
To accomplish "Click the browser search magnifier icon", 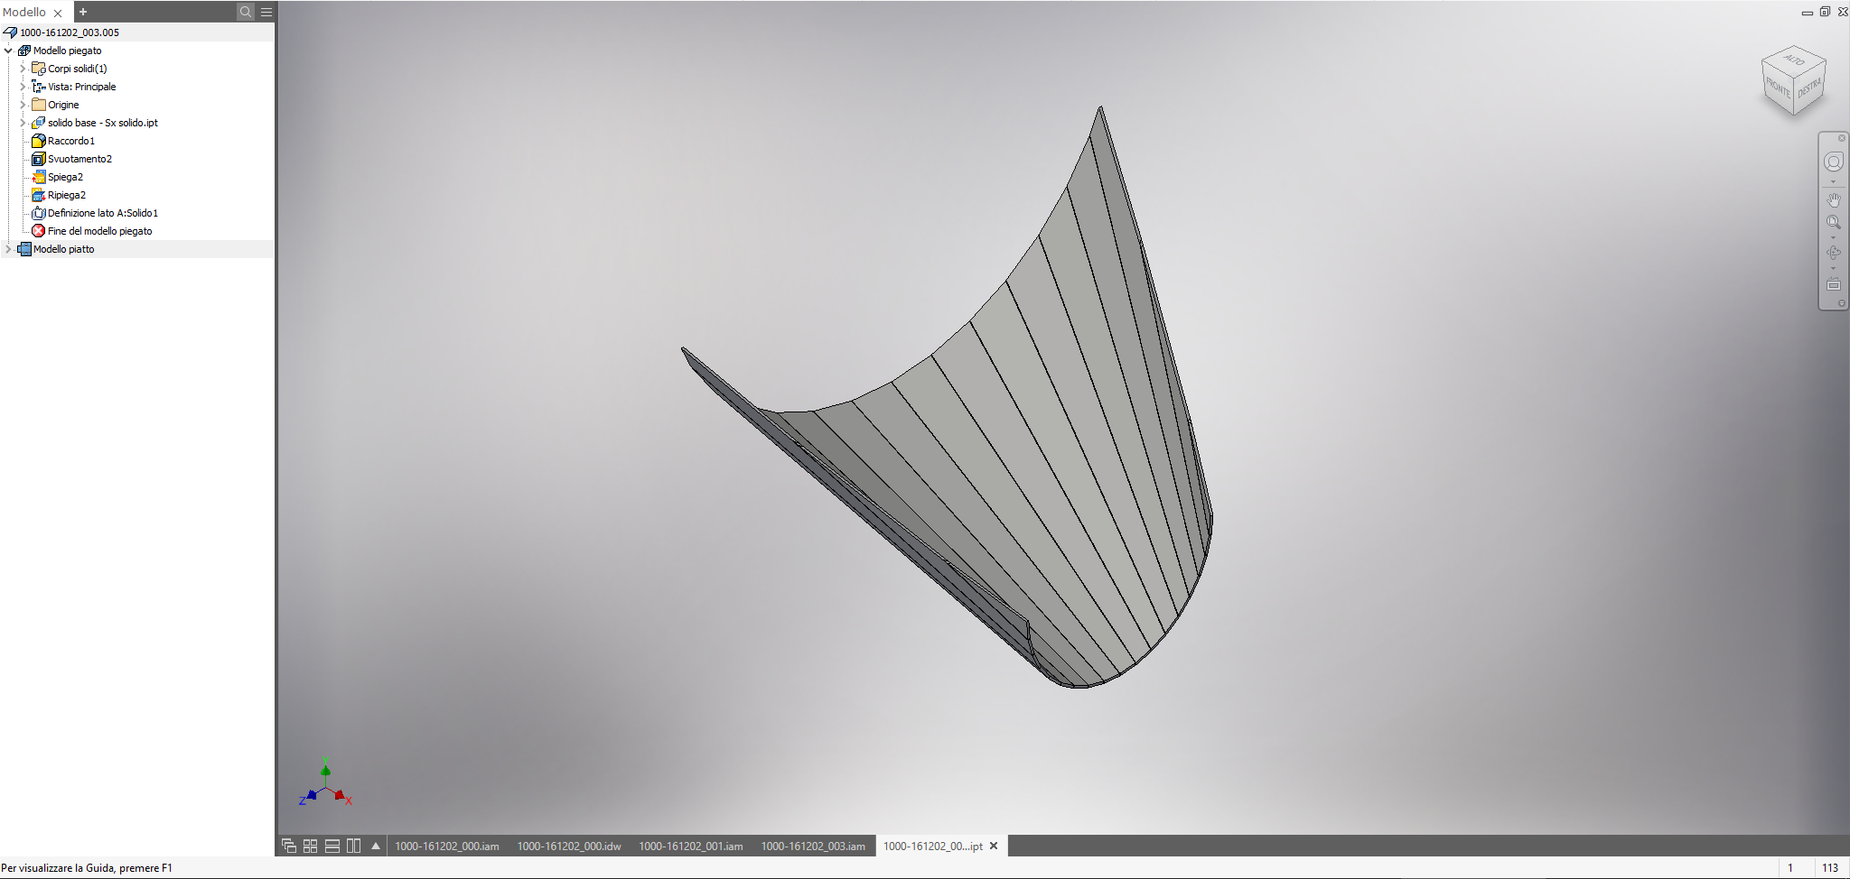I will coord(245,12).
